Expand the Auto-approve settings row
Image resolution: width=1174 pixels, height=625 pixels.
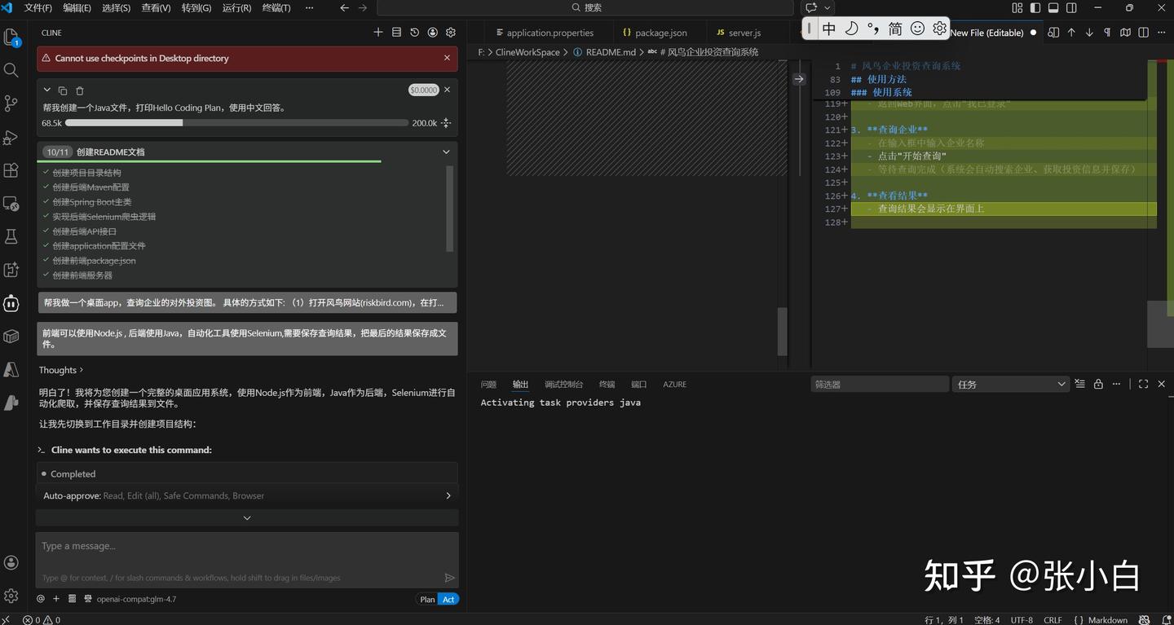point(448,495)
